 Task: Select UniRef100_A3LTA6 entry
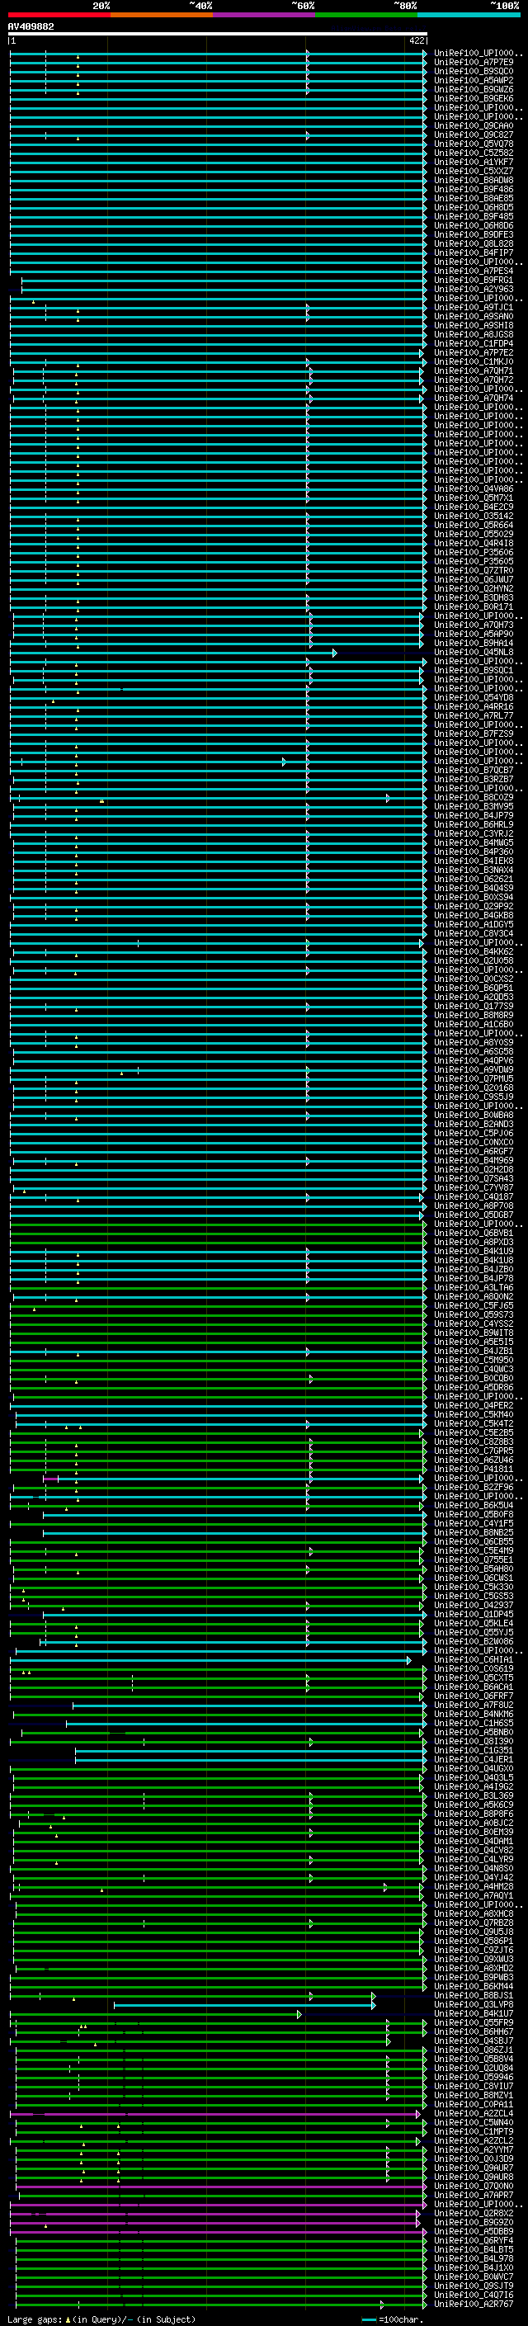click(x=473, y=1288)
